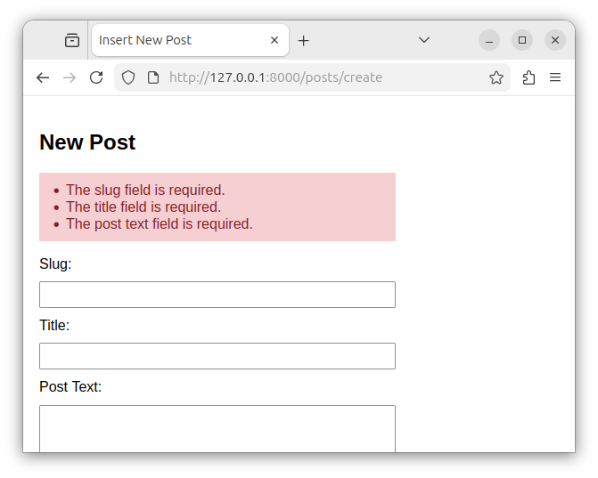The image size is (598, 478).
Task: Close the Insert New Post tab
Action: tap(274, 40)
